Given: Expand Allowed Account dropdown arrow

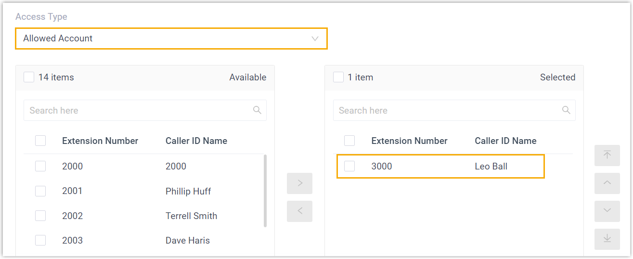Looking at the screenshot, I should pos(315,39).
